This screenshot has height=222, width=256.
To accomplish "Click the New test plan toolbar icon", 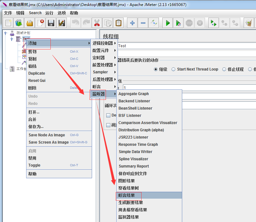I will tap(8, 23).
